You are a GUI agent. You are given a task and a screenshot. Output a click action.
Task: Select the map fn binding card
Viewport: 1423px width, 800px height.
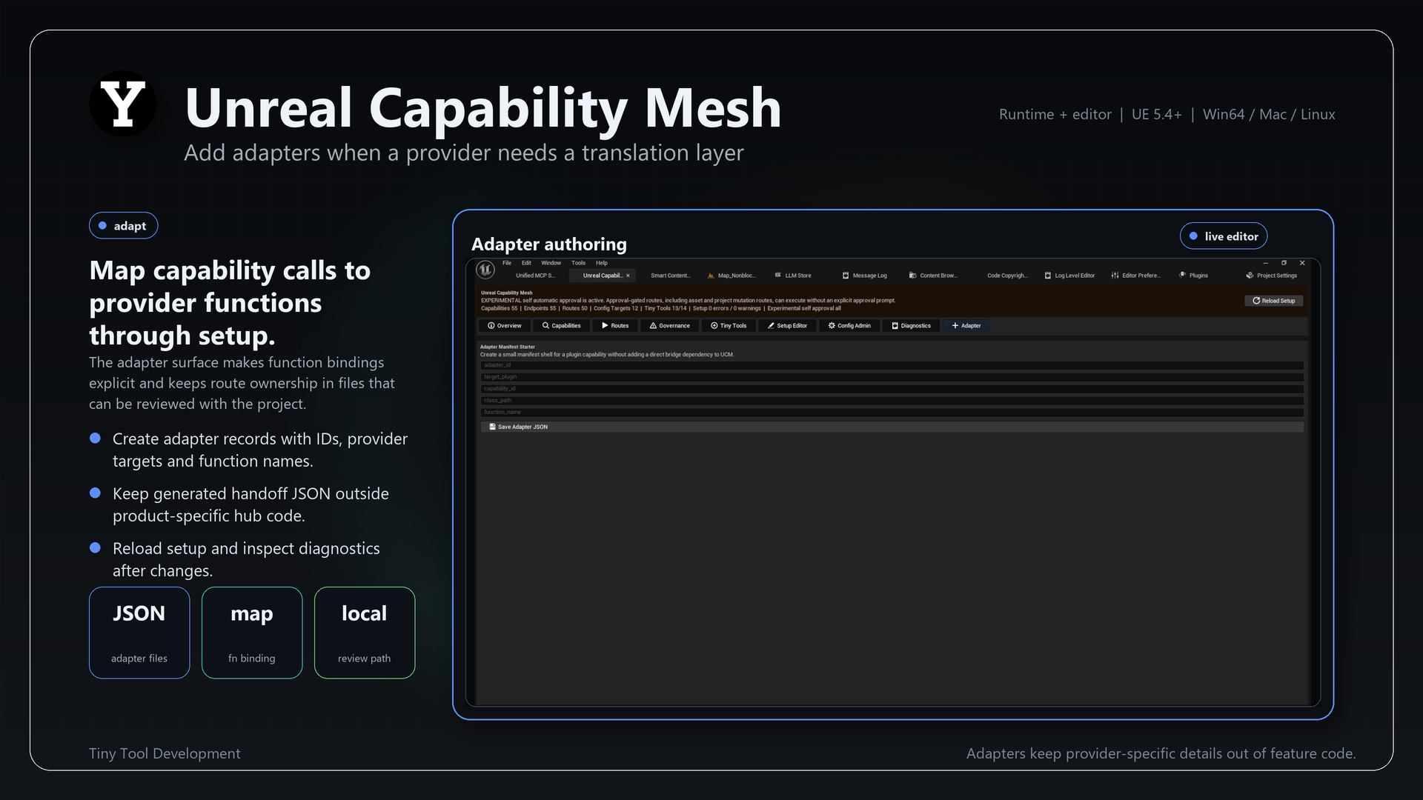click(x=252, y=633)
